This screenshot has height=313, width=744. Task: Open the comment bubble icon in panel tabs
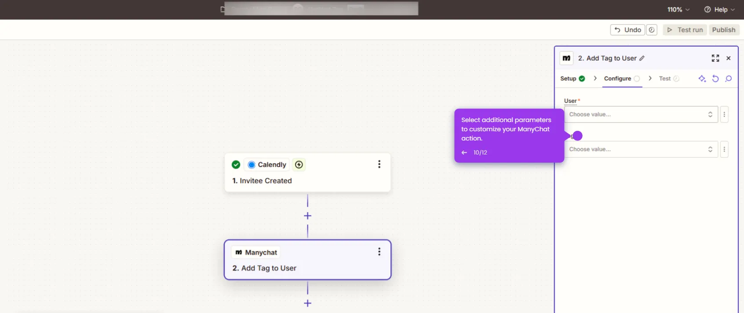click(x=729, y=79)
